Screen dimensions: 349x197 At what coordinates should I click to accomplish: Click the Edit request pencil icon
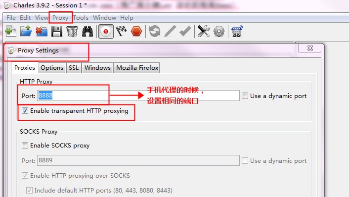pos(170,31)
